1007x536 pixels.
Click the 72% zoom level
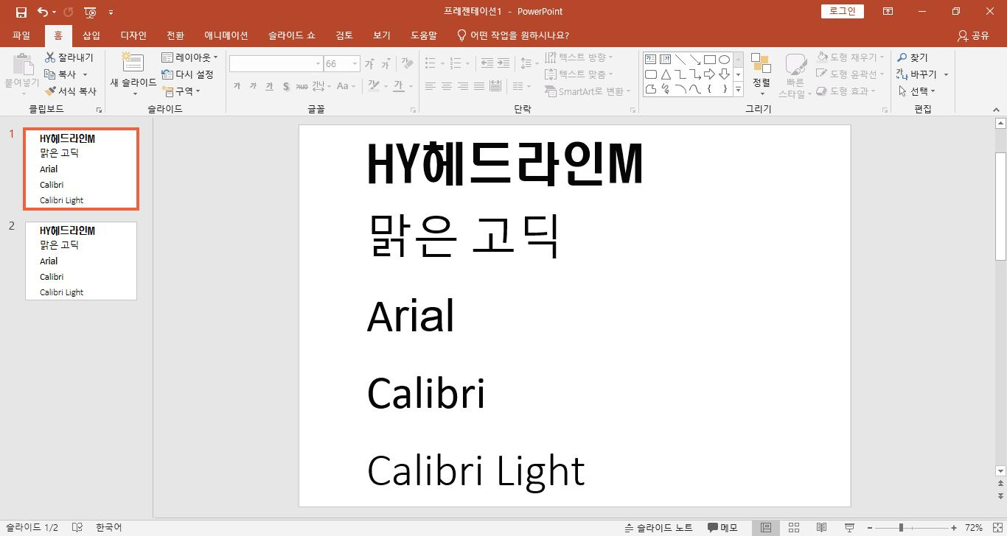point(974,527)
